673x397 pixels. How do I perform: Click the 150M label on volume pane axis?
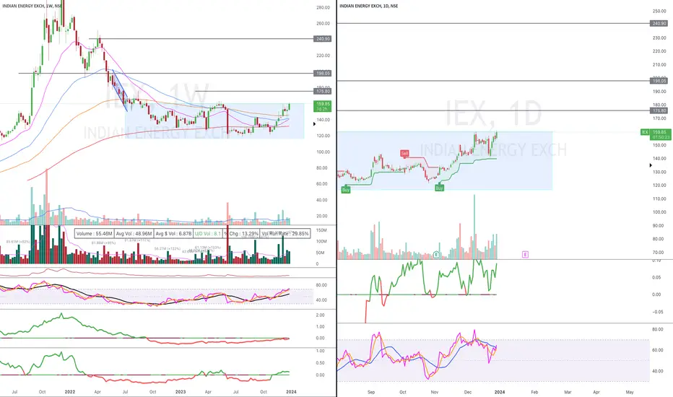(321, 230)
